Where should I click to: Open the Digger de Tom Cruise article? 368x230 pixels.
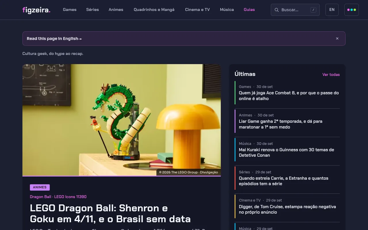[x=287, y=209]
